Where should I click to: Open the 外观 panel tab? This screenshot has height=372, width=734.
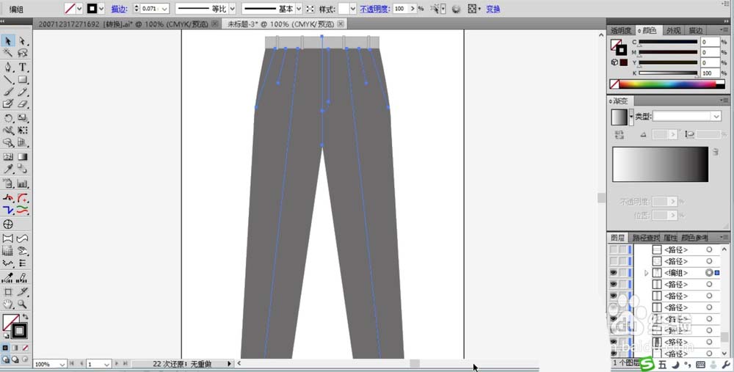coord(673,30)
